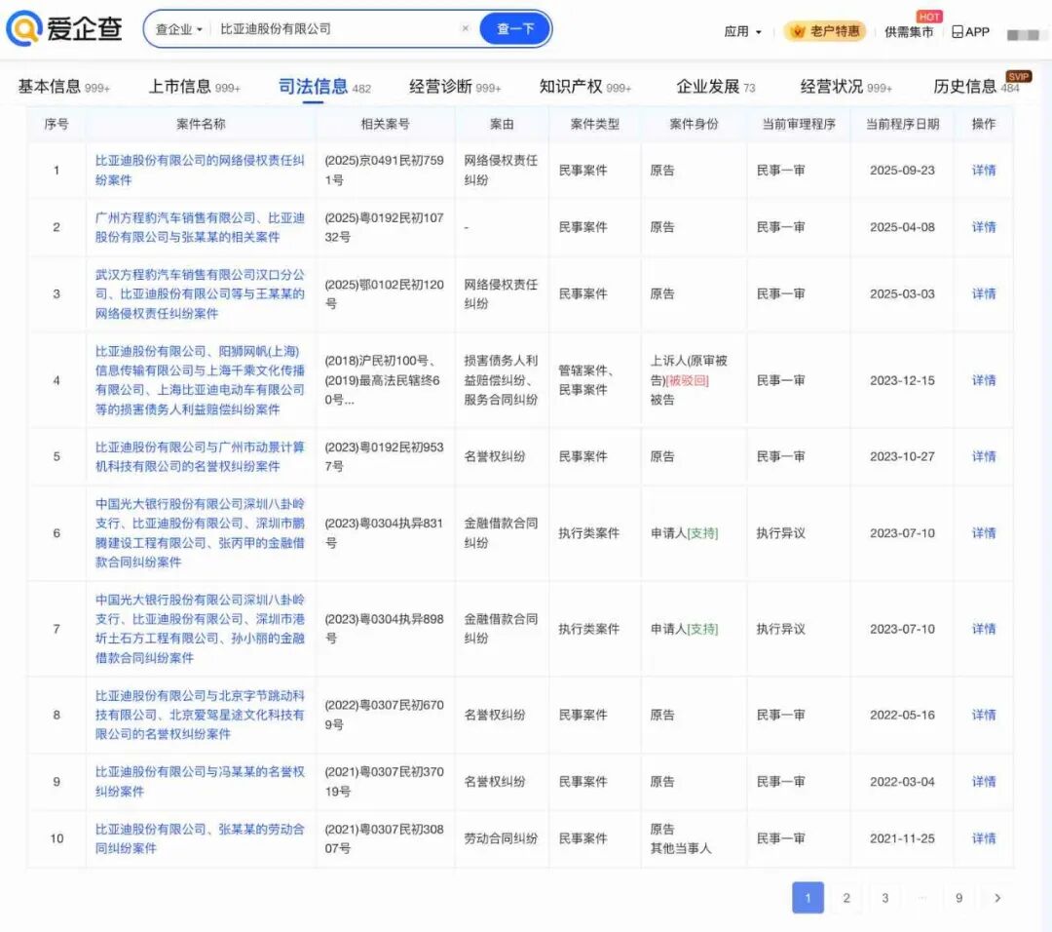The height and width of the screenshot is (932, 1052).
Task: Go to pagination page 3
Action: [x=884, y=898]
